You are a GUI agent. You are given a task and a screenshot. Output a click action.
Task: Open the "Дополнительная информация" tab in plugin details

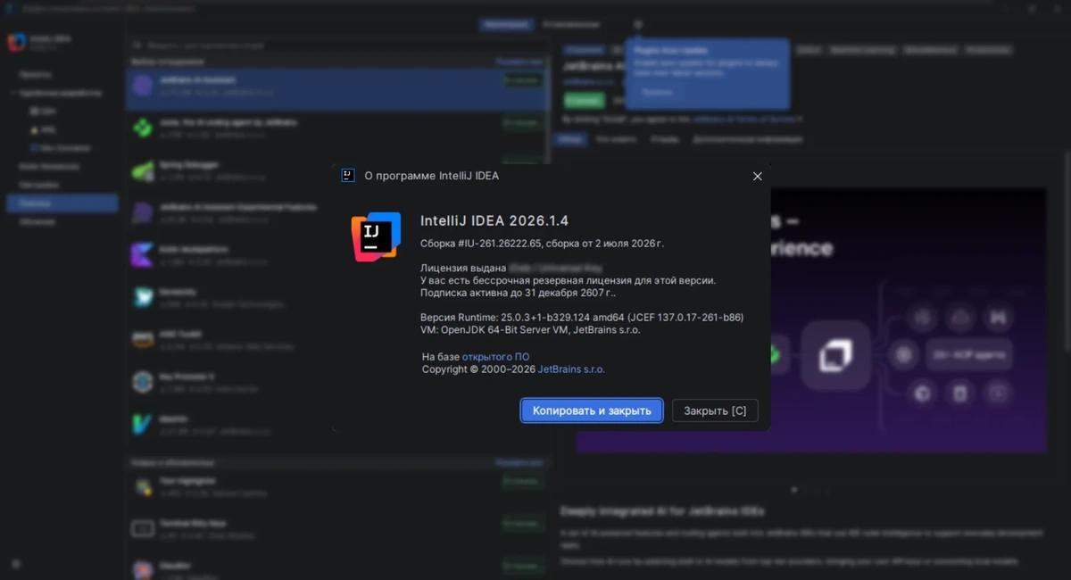(x=747, y=139)
